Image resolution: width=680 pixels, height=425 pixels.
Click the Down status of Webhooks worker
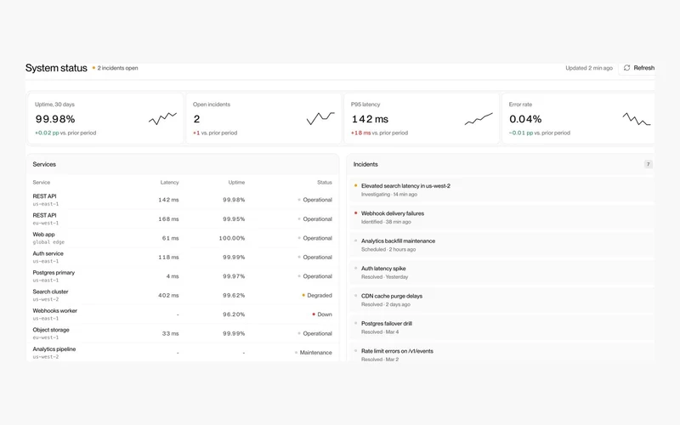pyautogui.click(x=322, y=314)
